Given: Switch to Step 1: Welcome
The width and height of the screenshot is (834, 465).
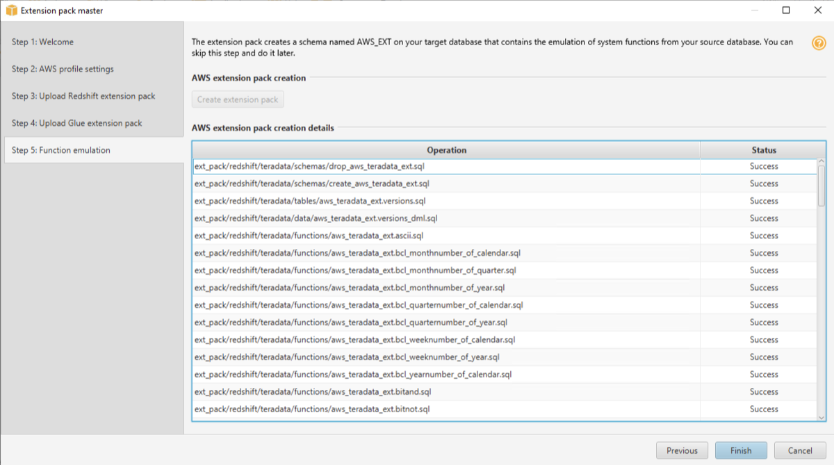Looking at the screenshot, I should (43, 42).
